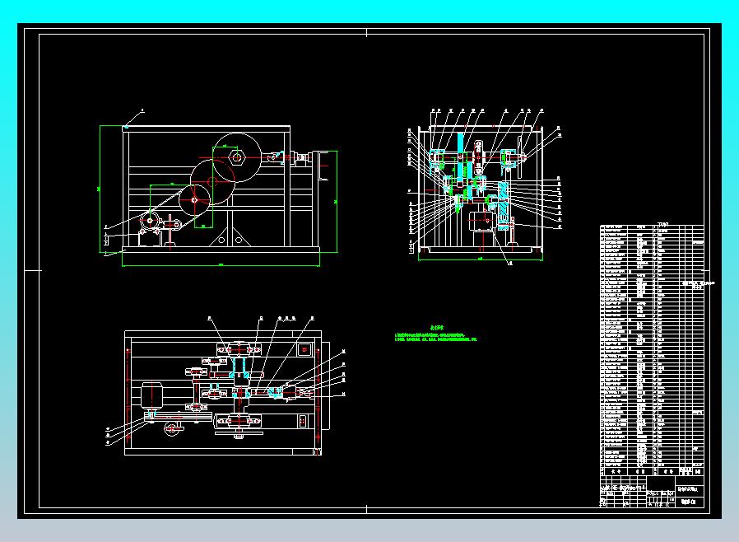739x542 pixels.
Task: Select the green technical requirements note
Action: click(x=436, y=333)
